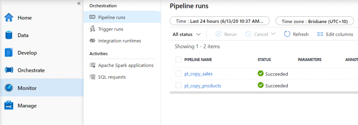Click the Succeeded status for pl_copy_products
This screenshot has width=358, height=125.
tap(276, 86)
